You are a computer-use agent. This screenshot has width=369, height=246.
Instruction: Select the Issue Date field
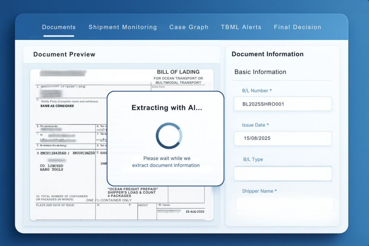click(283, 138)
